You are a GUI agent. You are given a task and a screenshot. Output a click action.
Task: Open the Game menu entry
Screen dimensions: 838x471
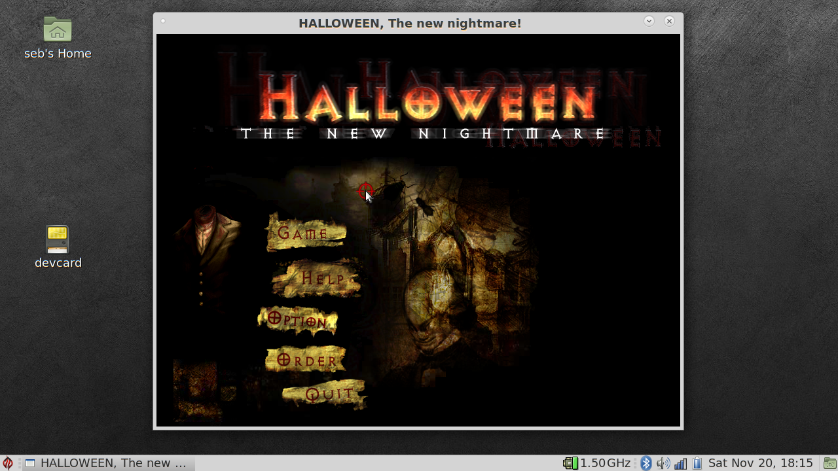point(305,233)
